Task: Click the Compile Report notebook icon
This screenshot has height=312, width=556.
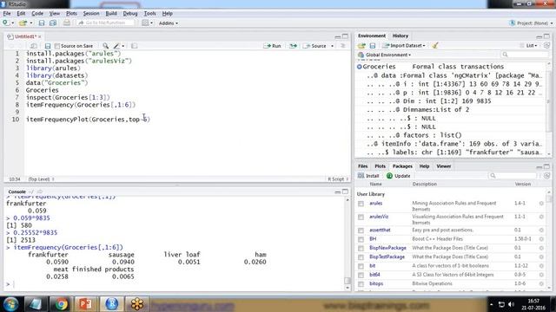Action: 134,46
